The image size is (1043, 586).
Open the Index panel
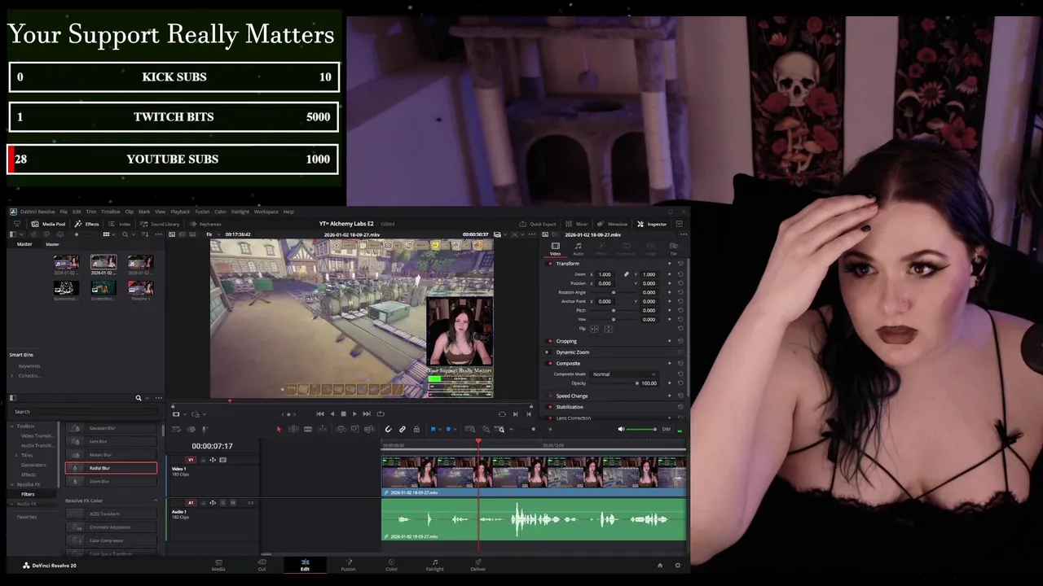point(119,224)
